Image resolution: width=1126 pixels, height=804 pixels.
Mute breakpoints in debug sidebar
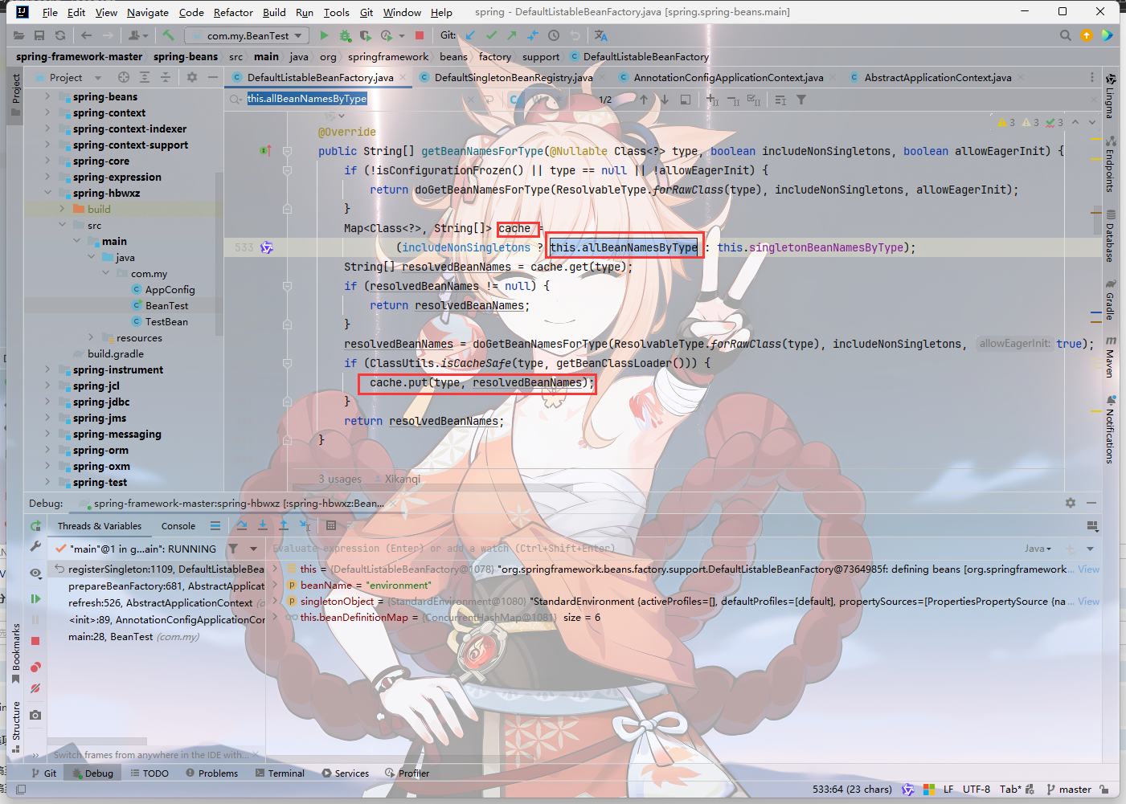pyautogui.click(x=35, y=688)
